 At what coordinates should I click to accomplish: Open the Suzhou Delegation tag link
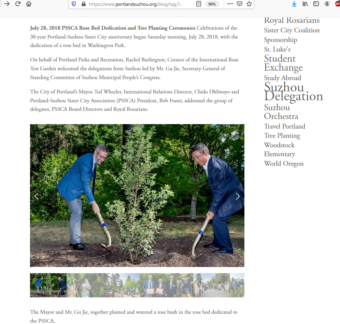click(x=294, y=92)
